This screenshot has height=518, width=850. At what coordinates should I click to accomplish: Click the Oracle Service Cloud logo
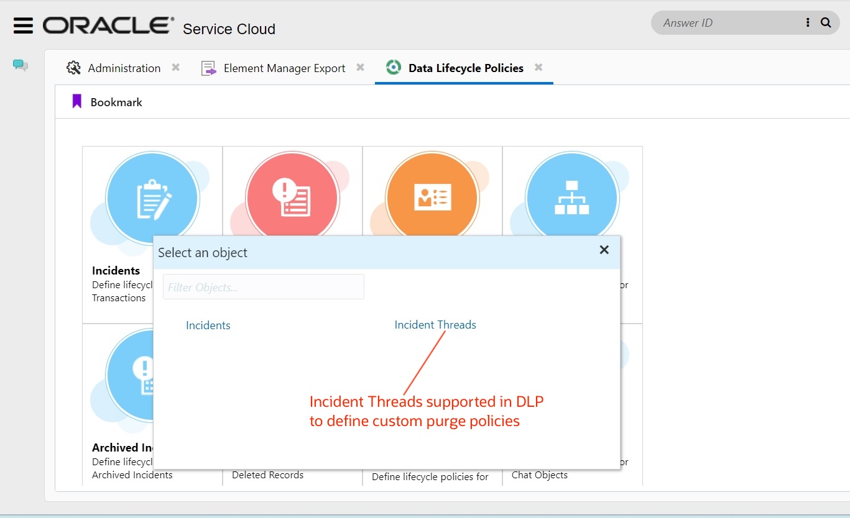[159, 26]
